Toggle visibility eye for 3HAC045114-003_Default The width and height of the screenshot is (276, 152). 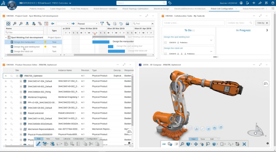point(5,119)
